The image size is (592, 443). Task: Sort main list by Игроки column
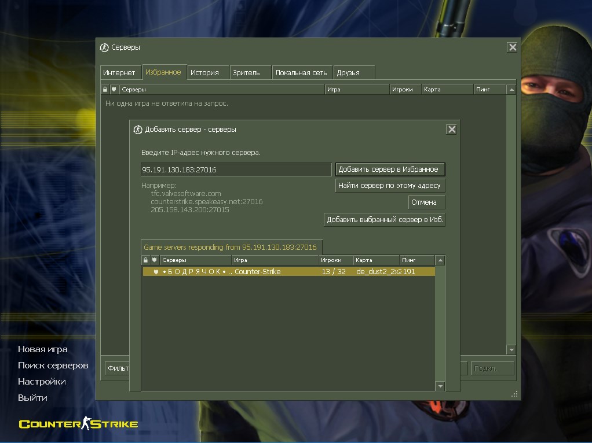(405, 90)
